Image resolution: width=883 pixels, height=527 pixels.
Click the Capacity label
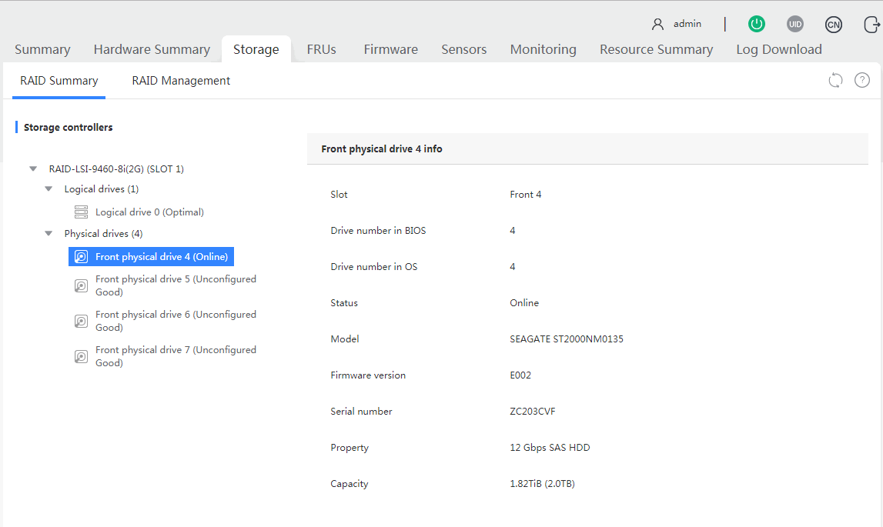click(x=350, y=484)
